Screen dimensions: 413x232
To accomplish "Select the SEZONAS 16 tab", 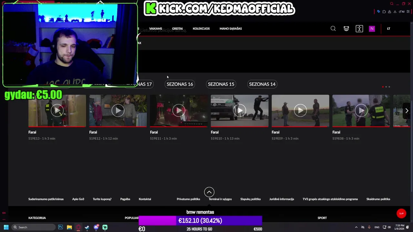I will pos(180,84).
